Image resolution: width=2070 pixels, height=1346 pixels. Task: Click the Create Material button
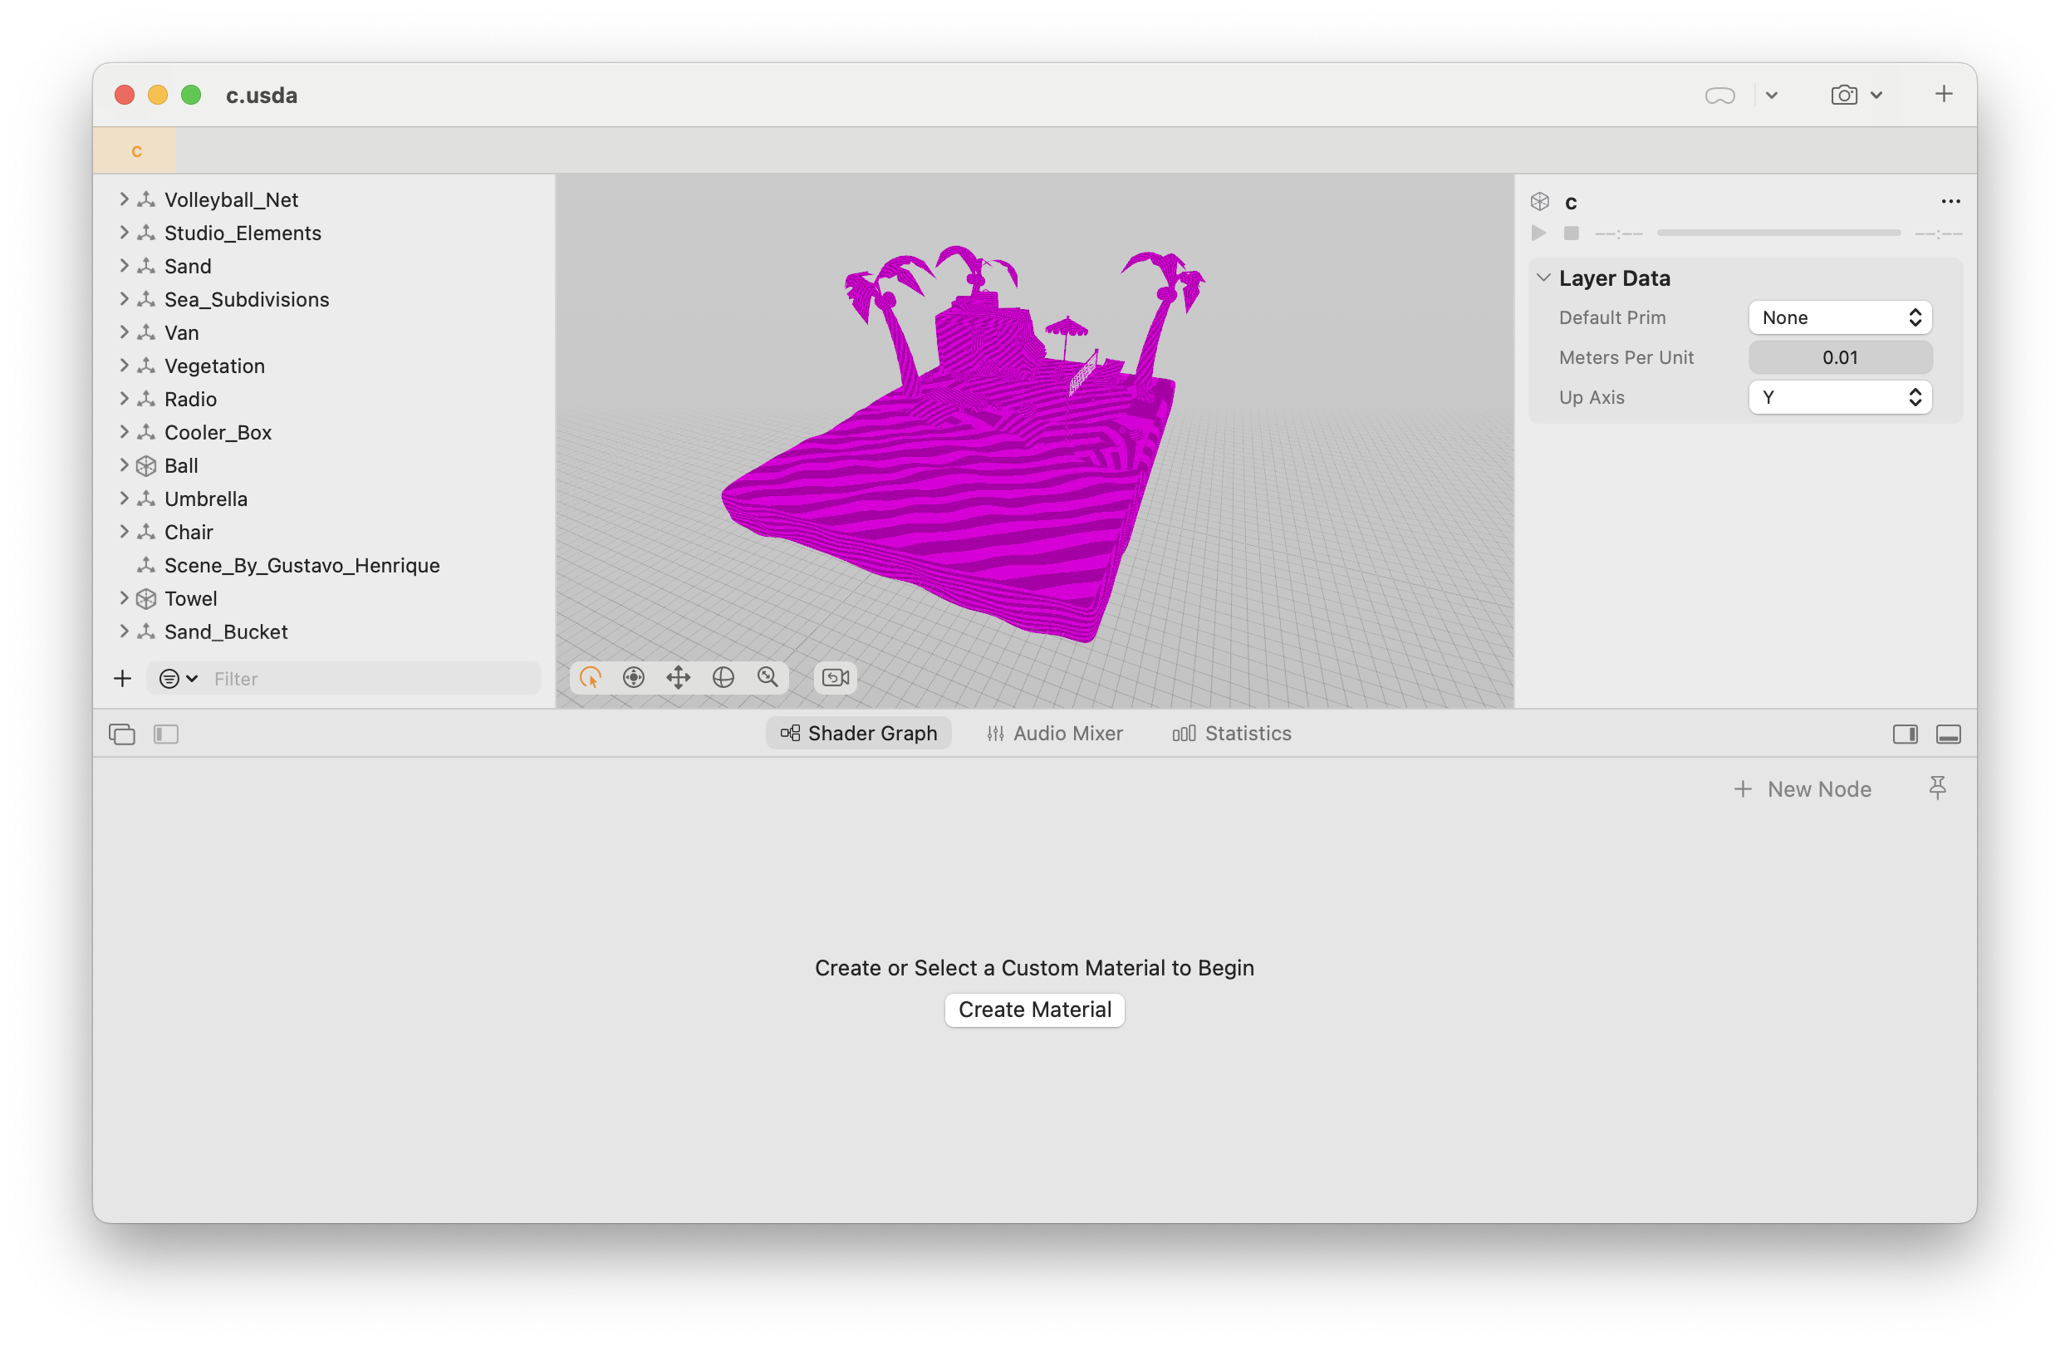click(x=1034, y=1009)
